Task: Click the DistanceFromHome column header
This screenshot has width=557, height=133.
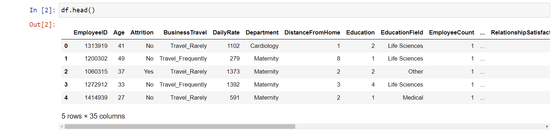Action: point(312,32)
